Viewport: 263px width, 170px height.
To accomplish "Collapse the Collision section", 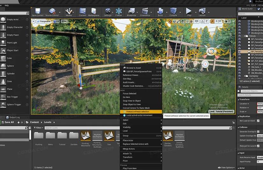I will pos(238,127).
